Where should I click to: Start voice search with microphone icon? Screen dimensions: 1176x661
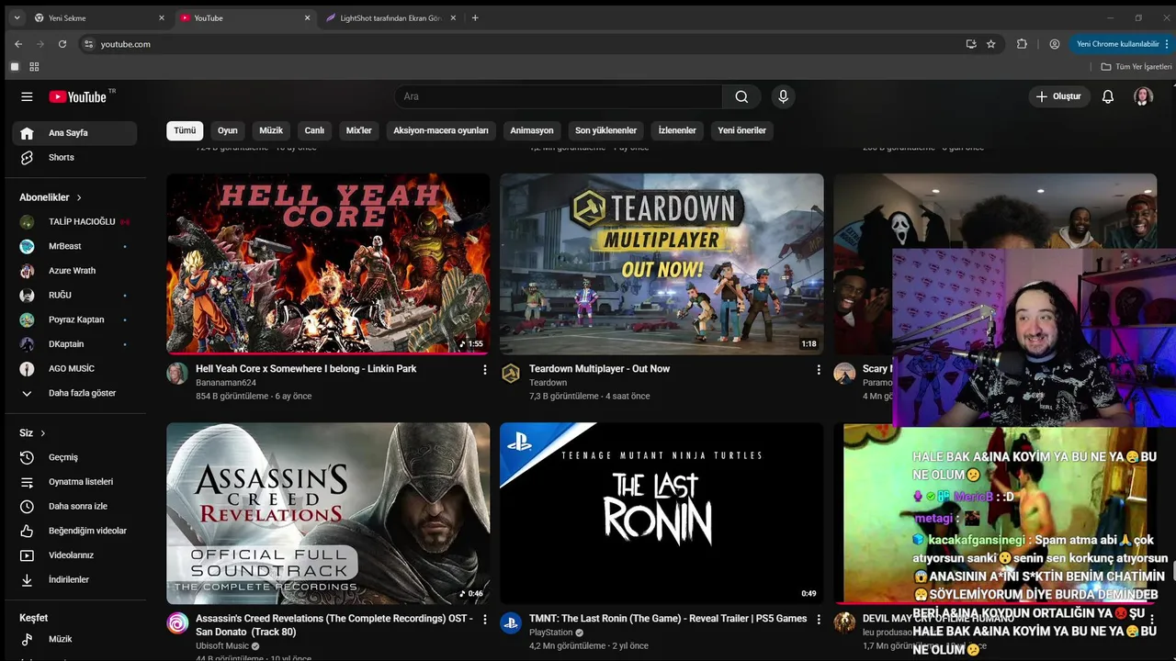(x=783, y=96)
